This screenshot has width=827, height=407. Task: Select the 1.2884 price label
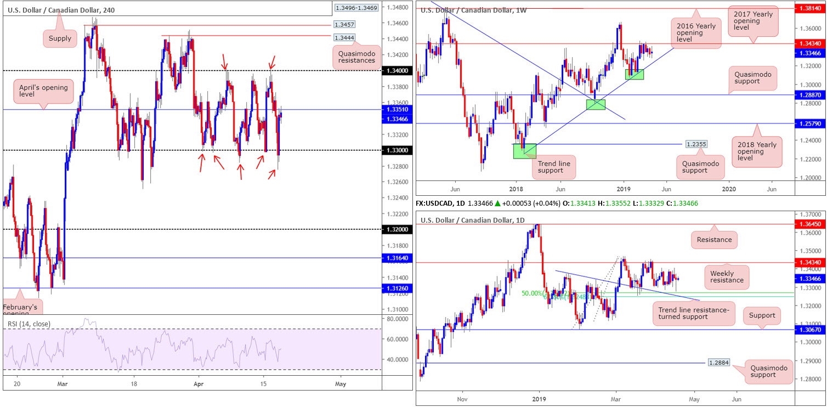(x=719, y=363)
